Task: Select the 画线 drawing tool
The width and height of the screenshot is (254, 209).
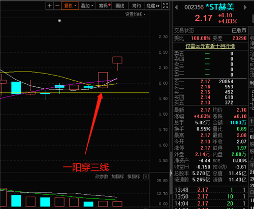Action: coord(120,6)
